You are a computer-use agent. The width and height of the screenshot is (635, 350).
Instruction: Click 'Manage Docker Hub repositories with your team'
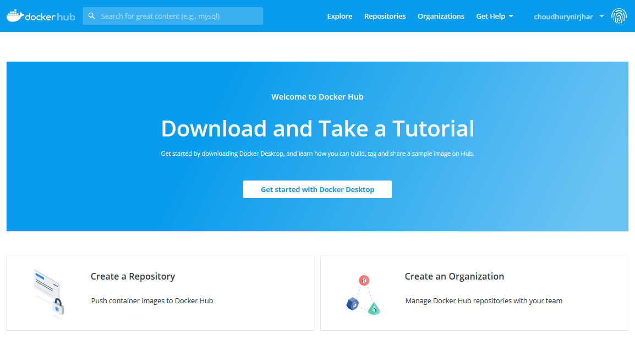click(x=484, y=300)
